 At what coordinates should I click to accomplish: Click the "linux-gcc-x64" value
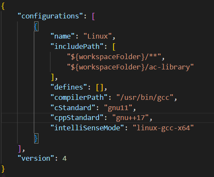coord(163,128)
